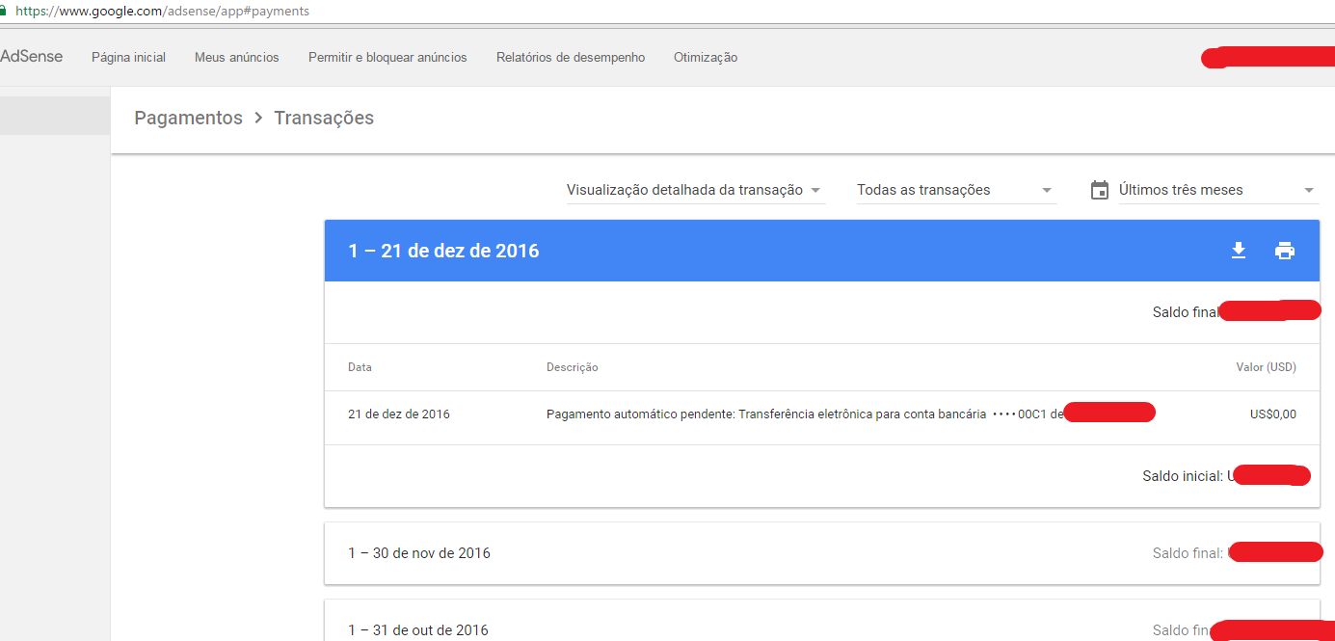Click the Transações breadcrumb
The image size is (1335, 641).
324,118
